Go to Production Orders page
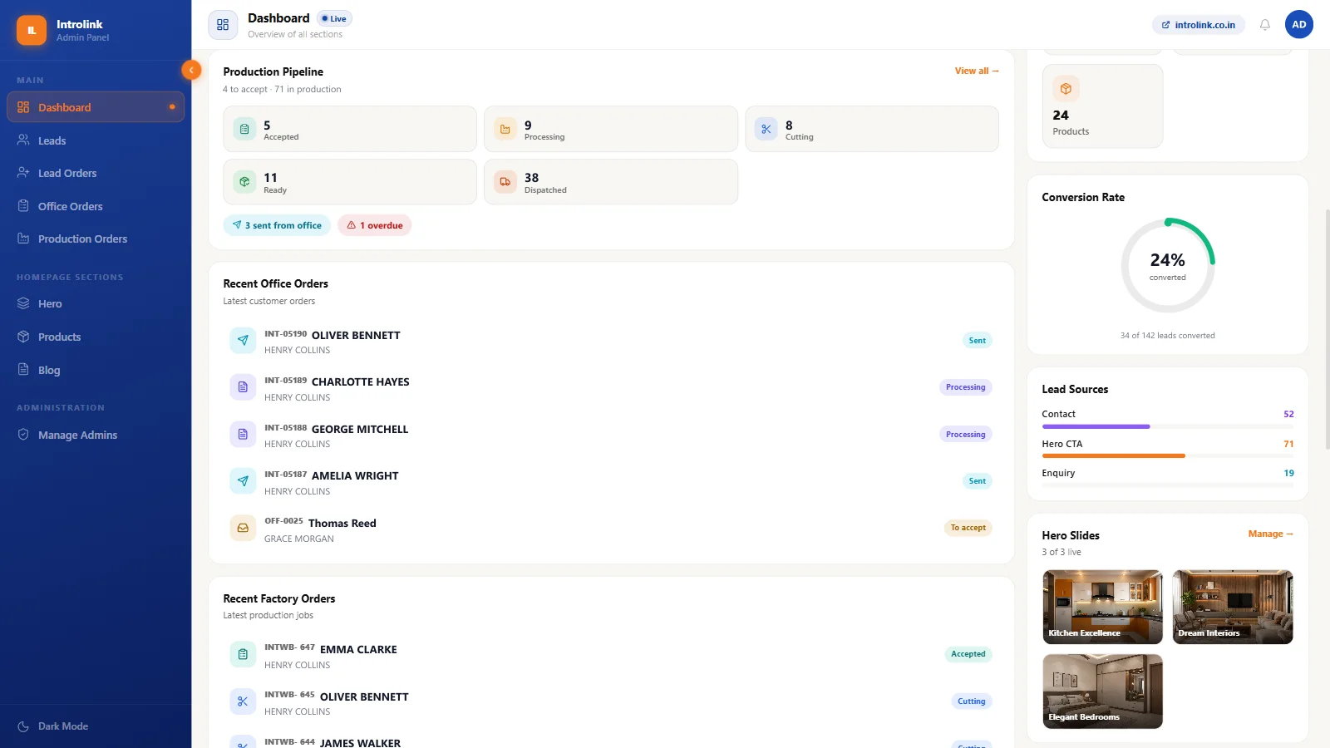This screenshot has height=748, width=1330. point(96,239)
